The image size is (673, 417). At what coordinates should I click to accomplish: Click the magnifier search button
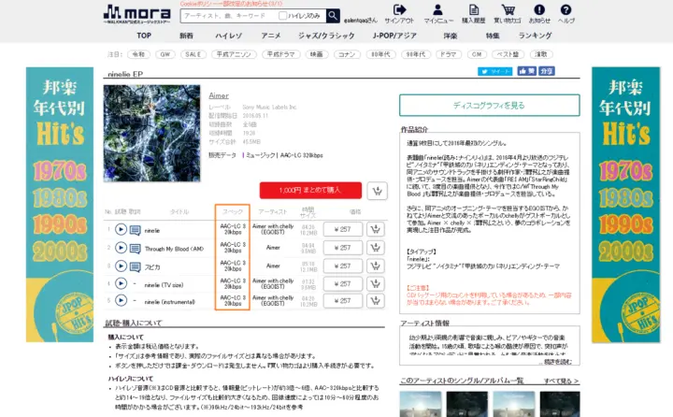tap(333, 16)
